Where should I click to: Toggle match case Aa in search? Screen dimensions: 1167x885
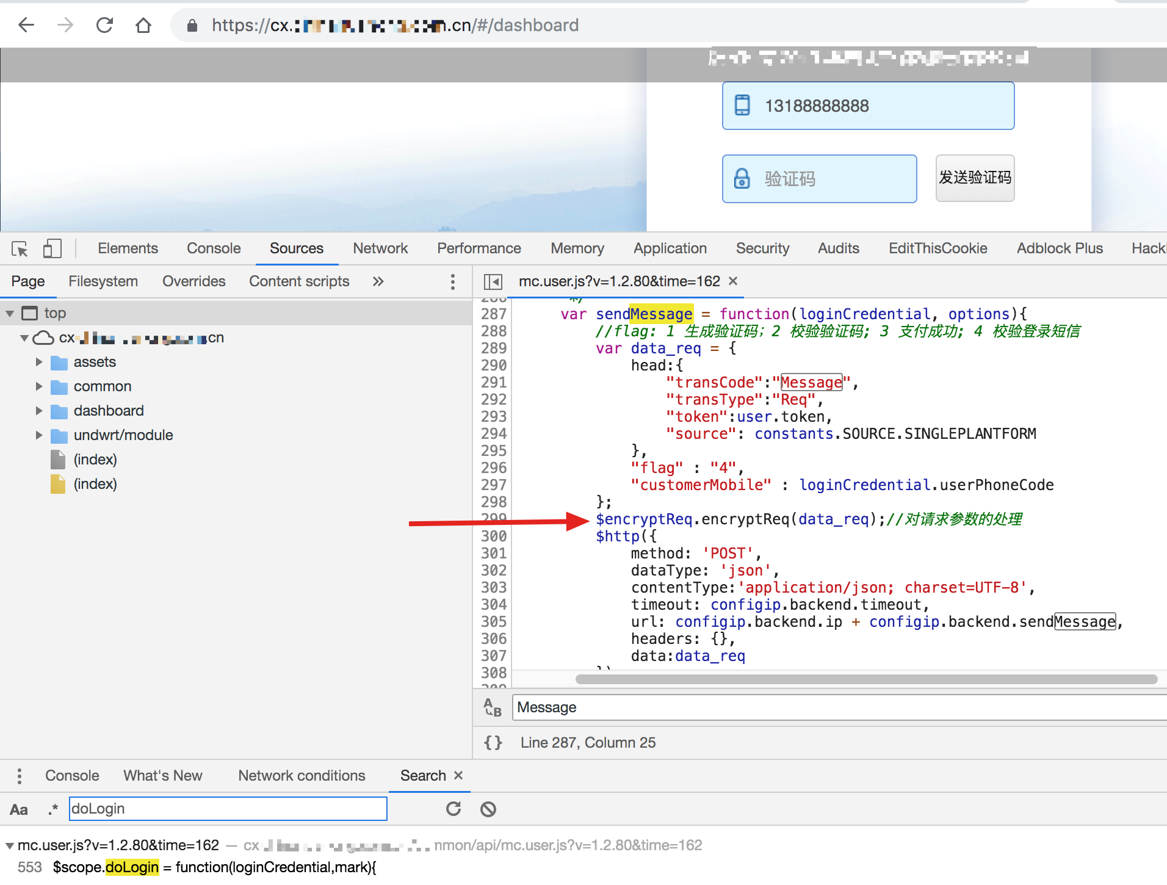(19, 809)
